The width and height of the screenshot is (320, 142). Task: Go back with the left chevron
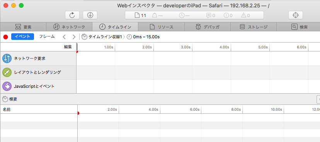pyautogui.click(x=64, y=37)
